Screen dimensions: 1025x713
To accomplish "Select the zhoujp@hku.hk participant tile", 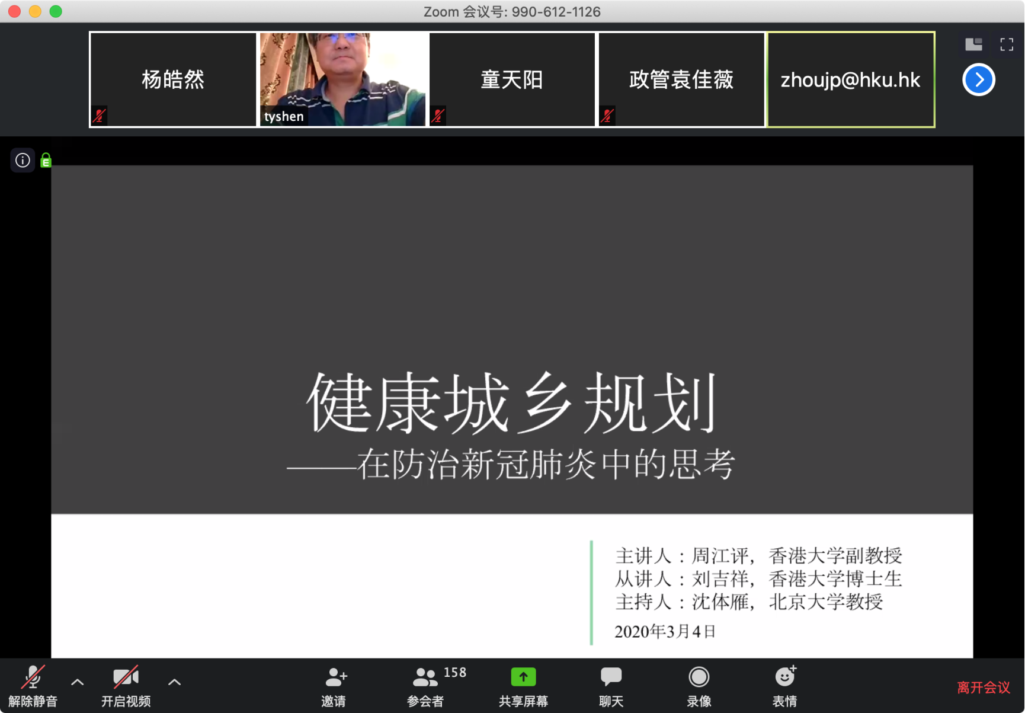I will point(851,79).
